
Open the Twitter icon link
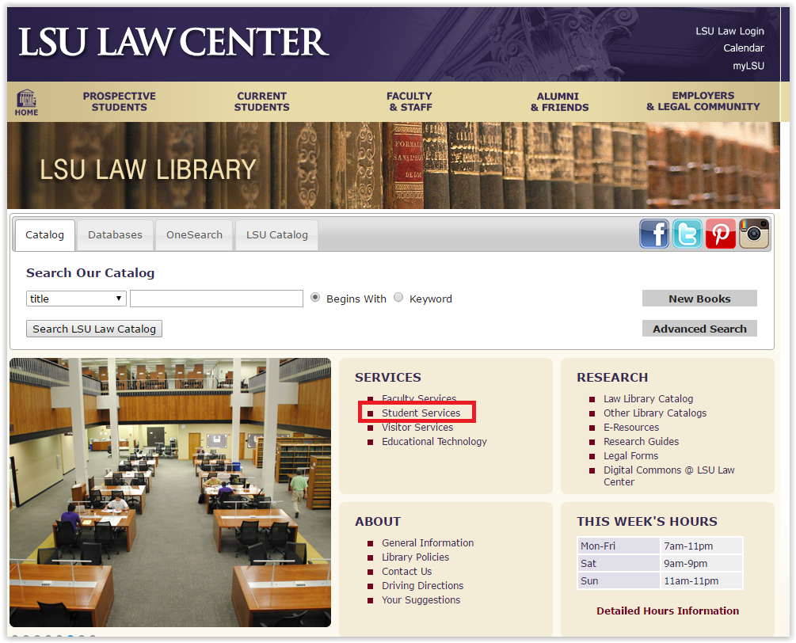(x=687, y=234)
